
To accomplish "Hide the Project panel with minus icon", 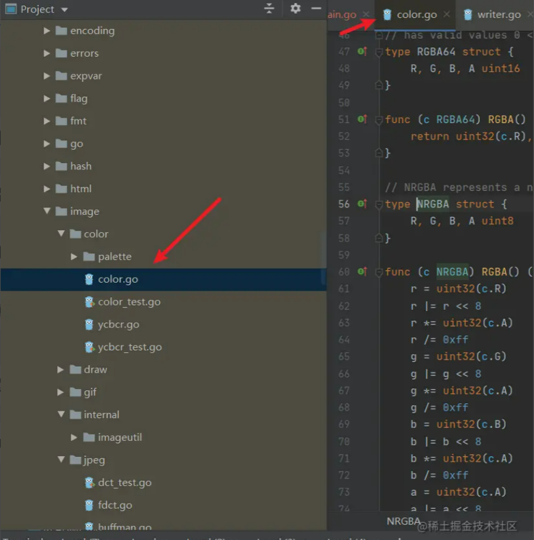I will tap(316, 8).
